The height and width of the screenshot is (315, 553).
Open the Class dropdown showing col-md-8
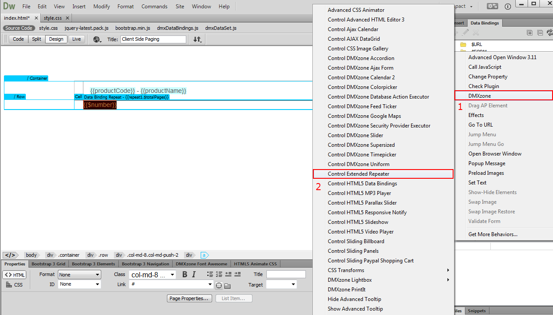152,275
